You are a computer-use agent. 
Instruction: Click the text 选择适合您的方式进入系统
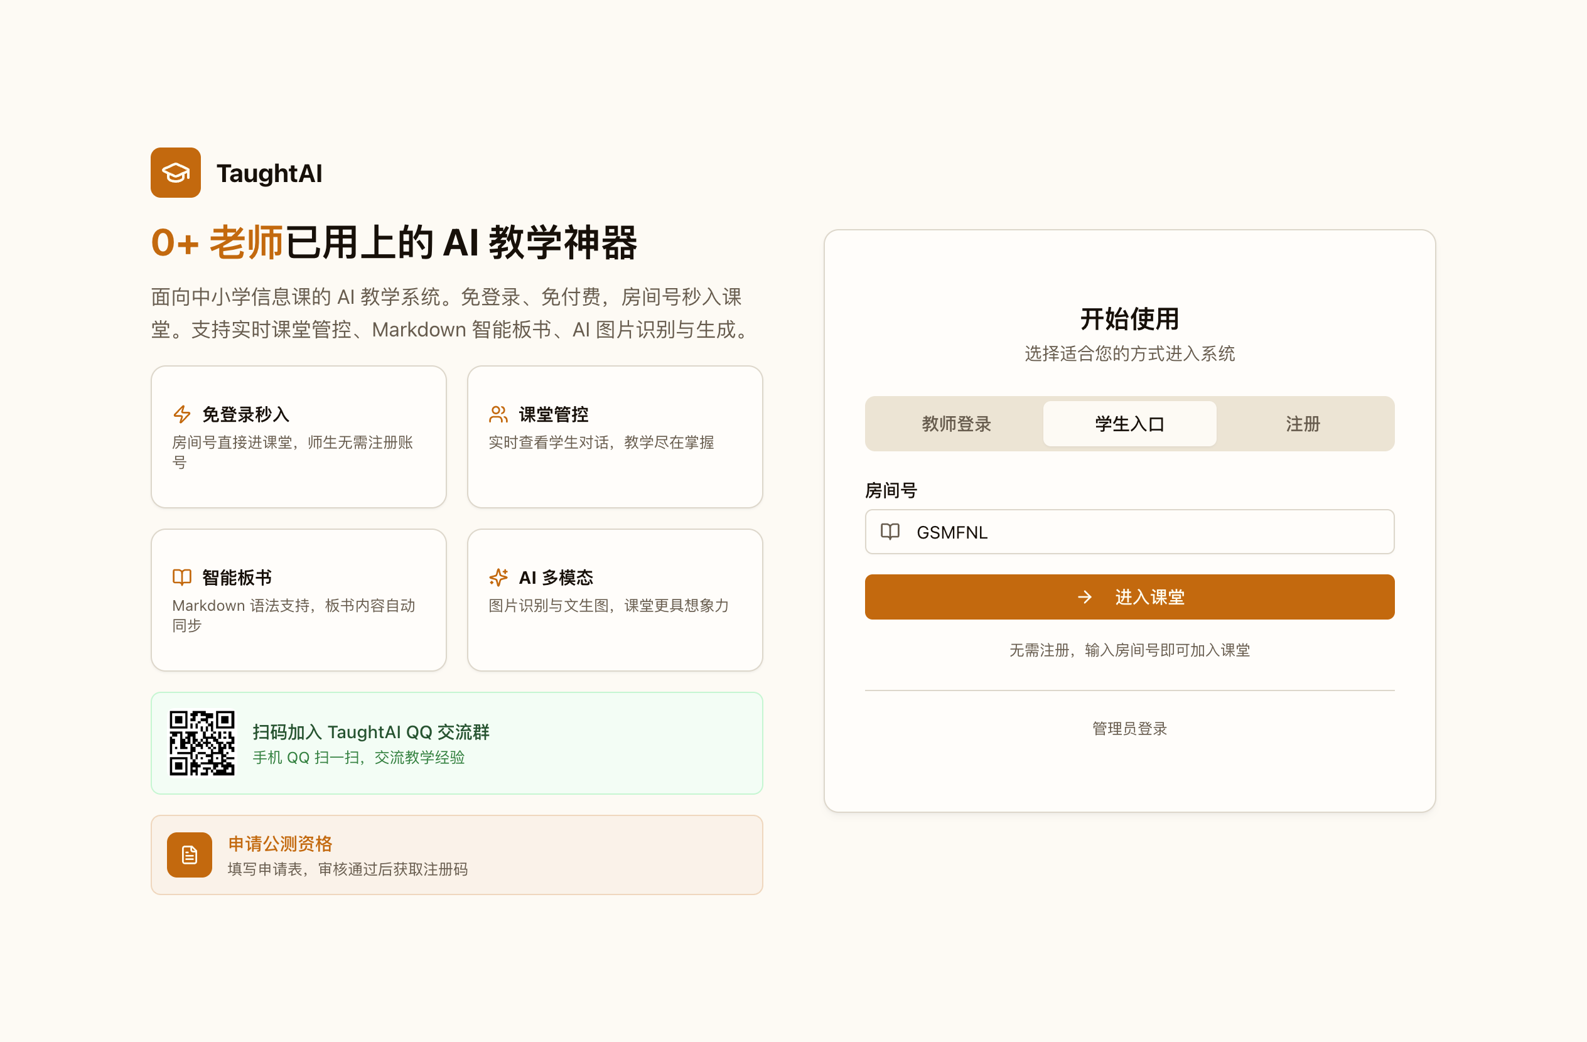pyautogui.click(x=1129, y=353)
